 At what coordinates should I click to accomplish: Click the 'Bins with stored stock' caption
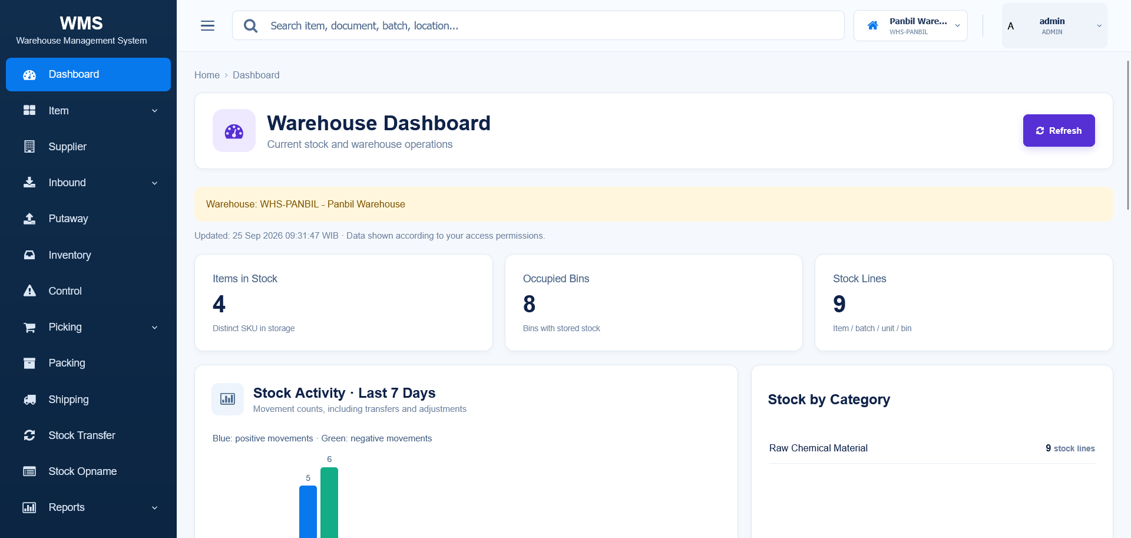pos(561,328)
